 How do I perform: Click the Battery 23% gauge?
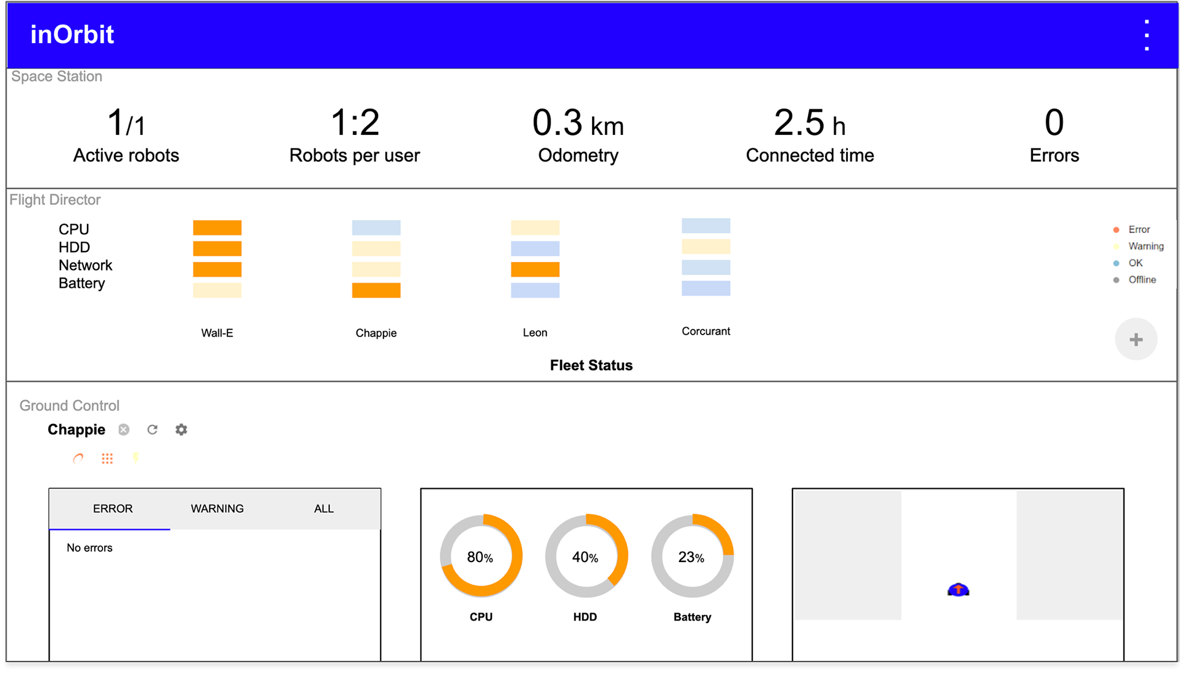(x=692, y=556)
